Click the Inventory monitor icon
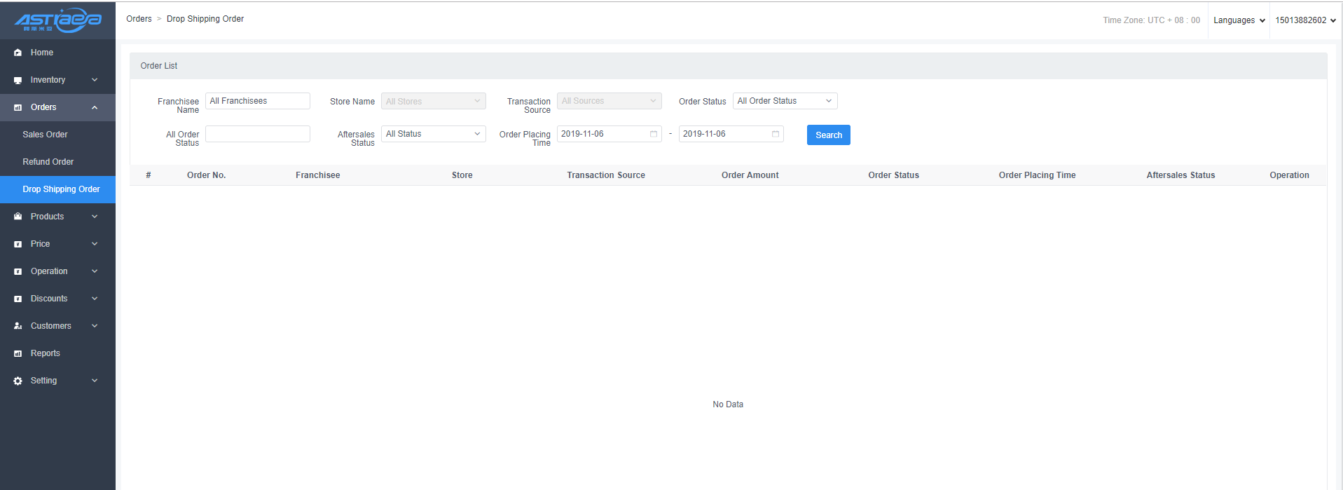 (x=18, y=81)
